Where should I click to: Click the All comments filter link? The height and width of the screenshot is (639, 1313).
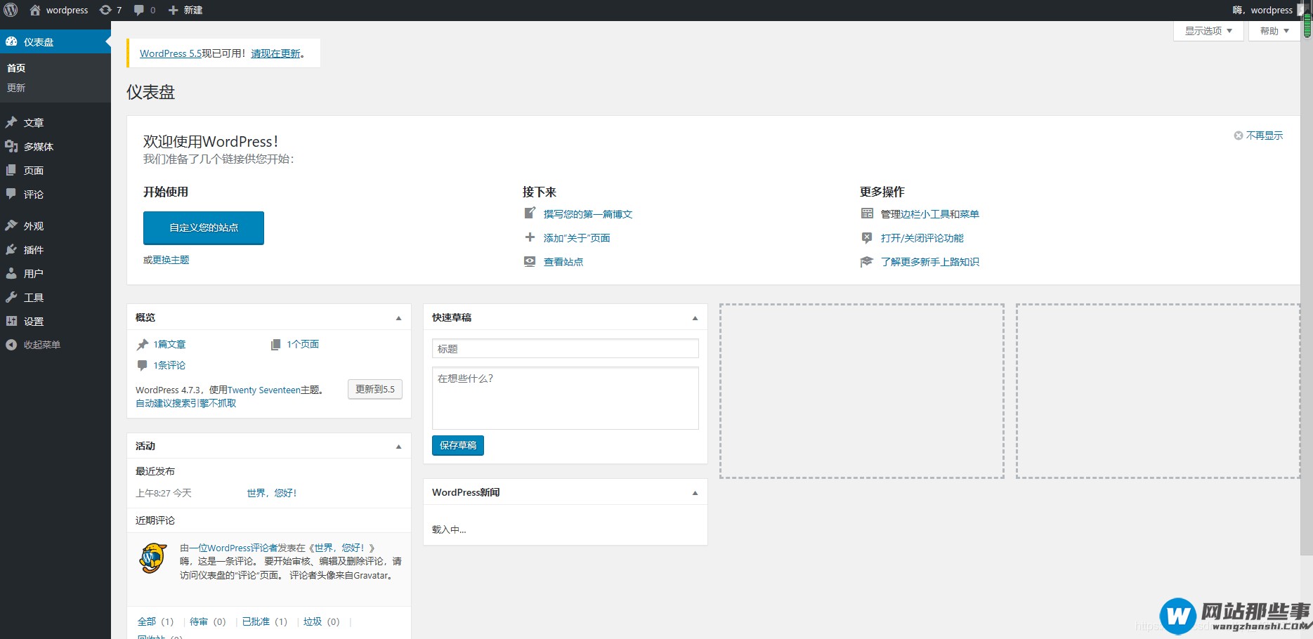pyautogui.click(x=147, y=621)
